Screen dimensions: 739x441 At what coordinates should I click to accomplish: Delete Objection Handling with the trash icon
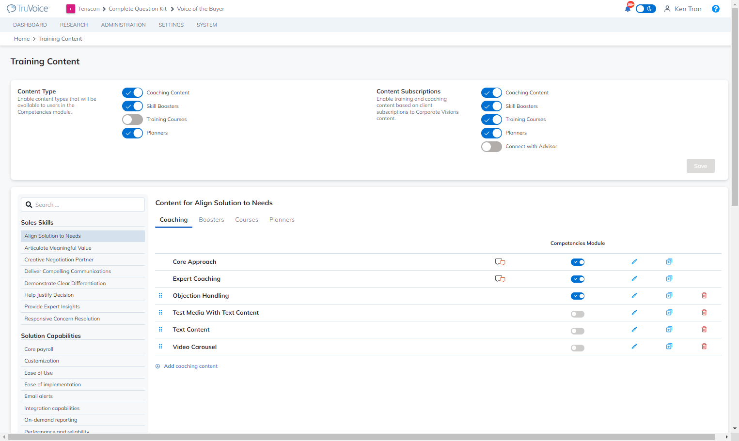click(704, 296)
